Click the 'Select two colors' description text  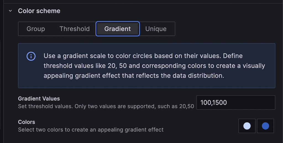click(91, 129)
